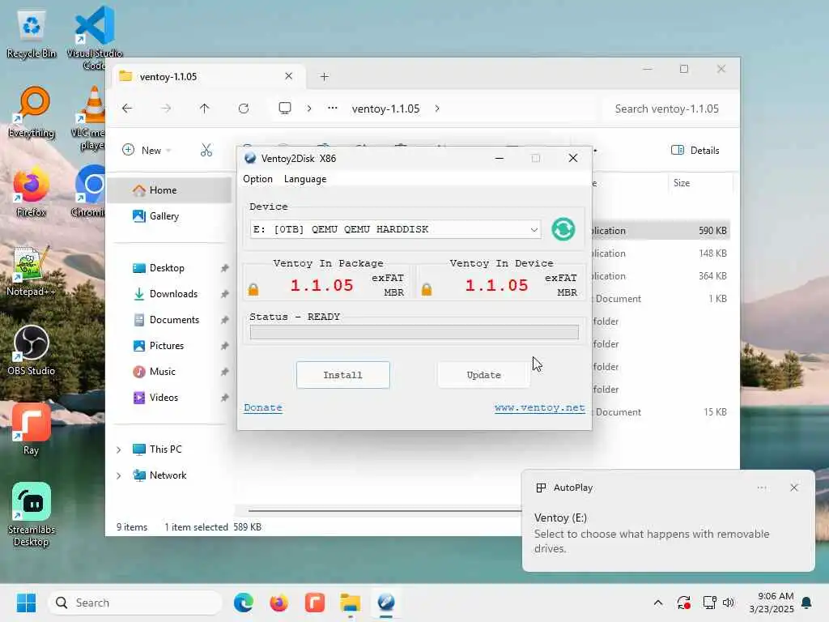Open Microsoft Edge from the taskbar
This screenshot has width=829, height=622.
(243, 603)
